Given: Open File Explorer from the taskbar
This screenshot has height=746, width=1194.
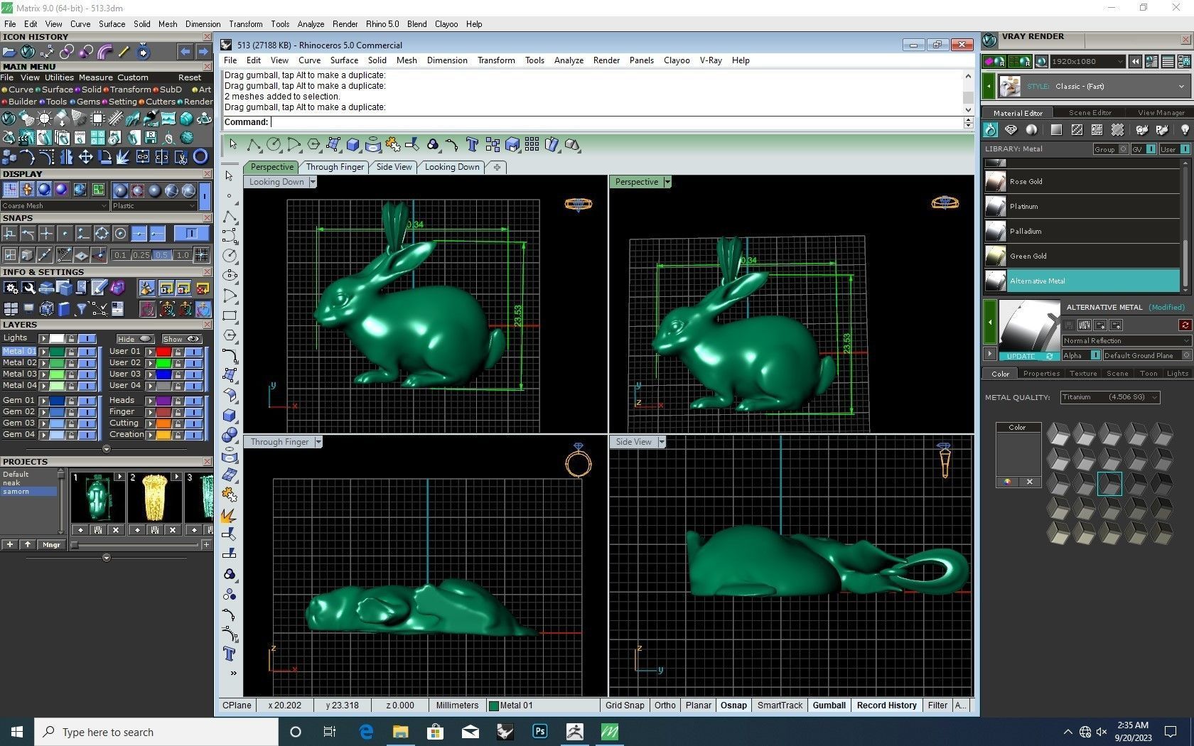Looking at the screenshot, I should click(401, 732).
